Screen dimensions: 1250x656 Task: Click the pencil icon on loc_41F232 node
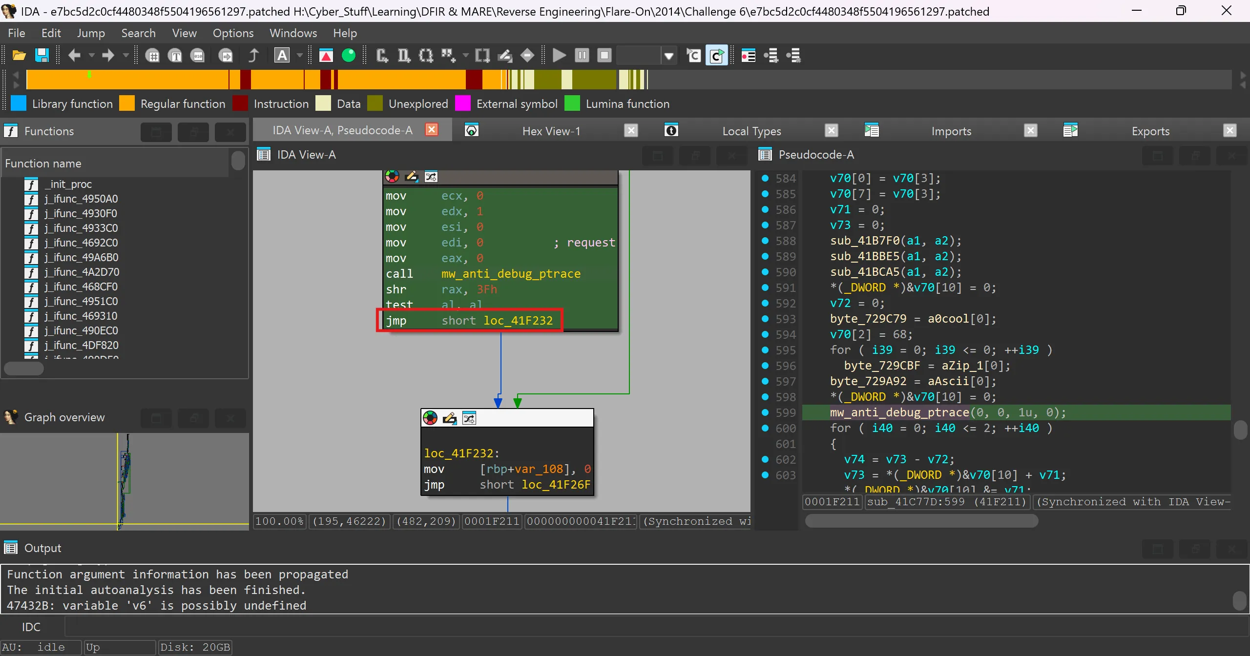coord(449,418)
